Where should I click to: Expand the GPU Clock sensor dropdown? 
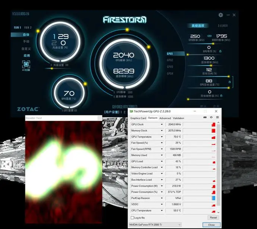(162, 124)
